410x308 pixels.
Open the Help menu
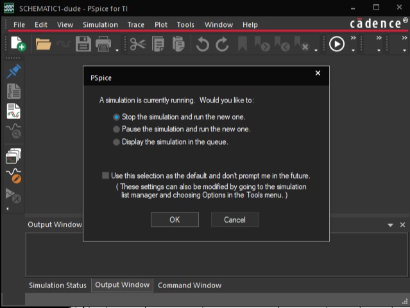(250, 25)
